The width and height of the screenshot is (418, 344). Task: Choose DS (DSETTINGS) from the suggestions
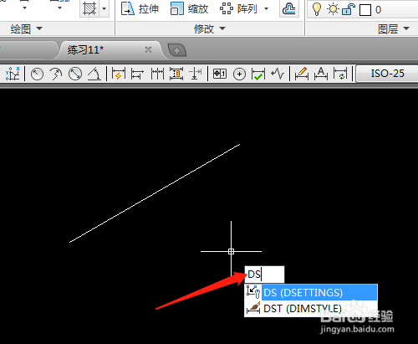tap(311, 292)
